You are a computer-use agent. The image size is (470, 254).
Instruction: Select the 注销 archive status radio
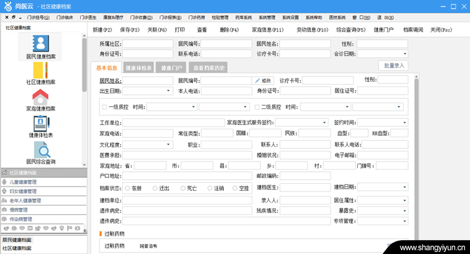click(x=210, y=188)
